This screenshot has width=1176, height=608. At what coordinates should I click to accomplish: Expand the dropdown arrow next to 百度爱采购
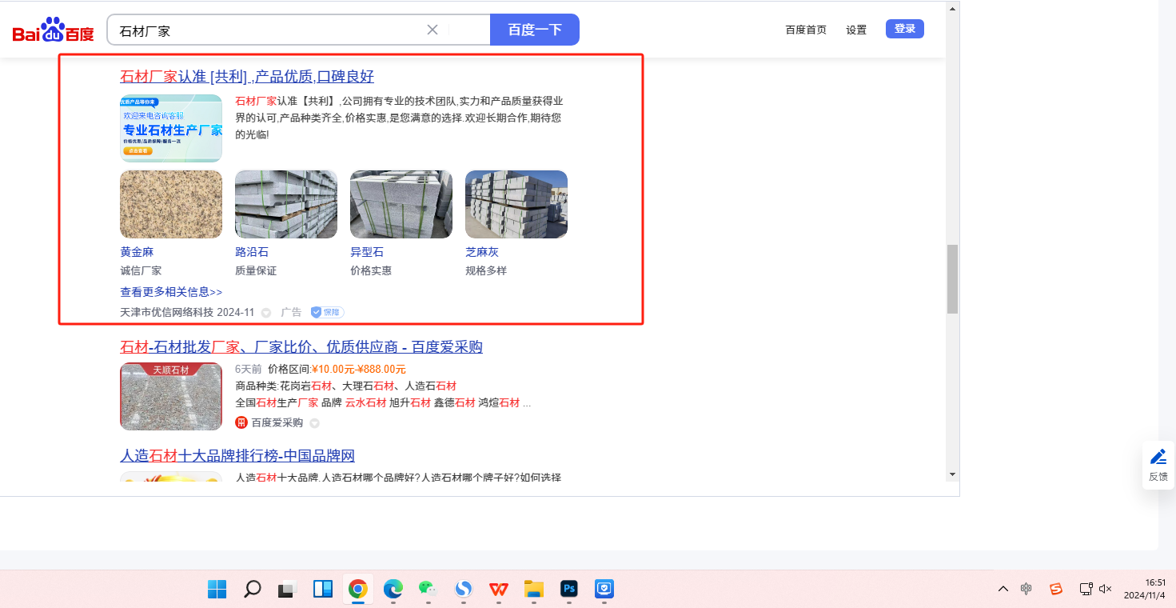click(314, 423)
